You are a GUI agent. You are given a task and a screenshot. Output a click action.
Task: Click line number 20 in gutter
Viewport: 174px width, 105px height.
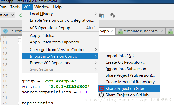pos(5,92)
